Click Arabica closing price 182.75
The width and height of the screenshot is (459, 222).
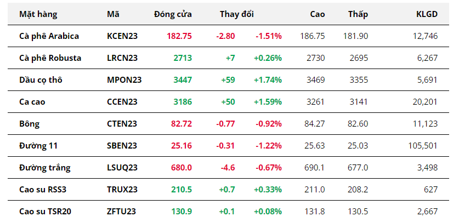tap(179, 36)
